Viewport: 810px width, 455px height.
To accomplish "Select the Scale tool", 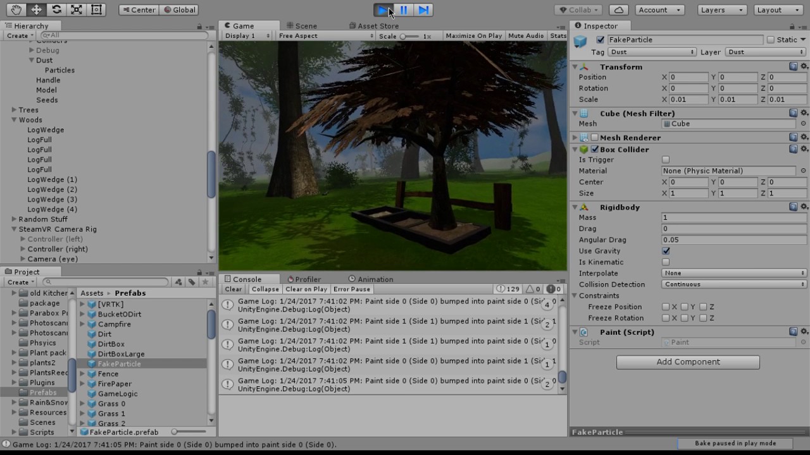I will 77,9.
